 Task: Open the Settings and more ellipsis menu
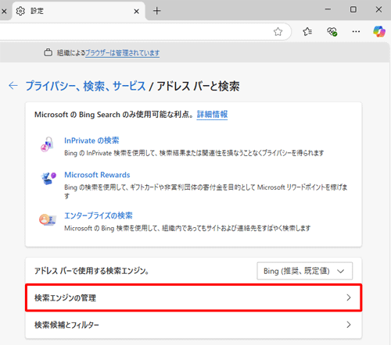pos(356,32)
